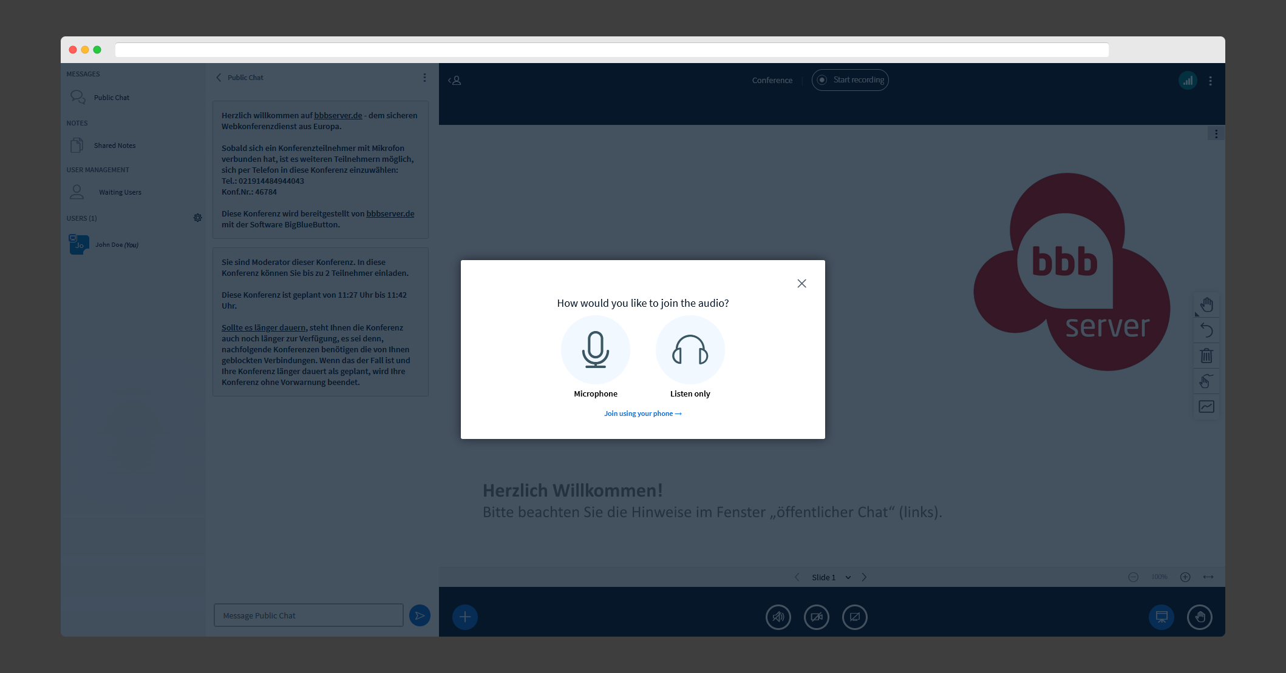Undo last whiteboard annotation
Image resolution: width=1286 pixels, height=673 pixels.
coord(1206,330)
